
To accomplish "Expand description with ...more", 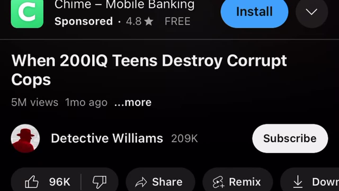I will tap(133, 102).
